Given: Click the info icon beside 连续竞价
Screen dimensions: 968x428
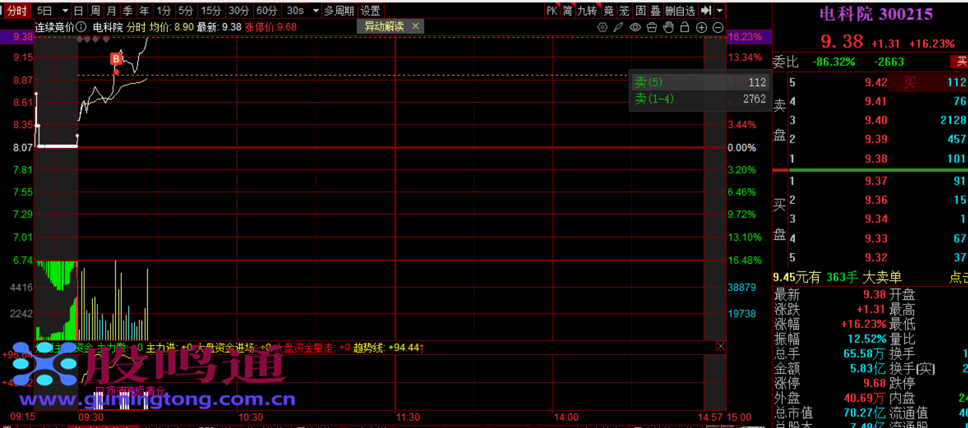Looking at the screenshot, I should pyautogui.click(x=81, y=27).
